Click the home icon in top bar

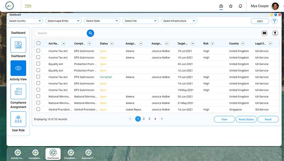point(221,6)
